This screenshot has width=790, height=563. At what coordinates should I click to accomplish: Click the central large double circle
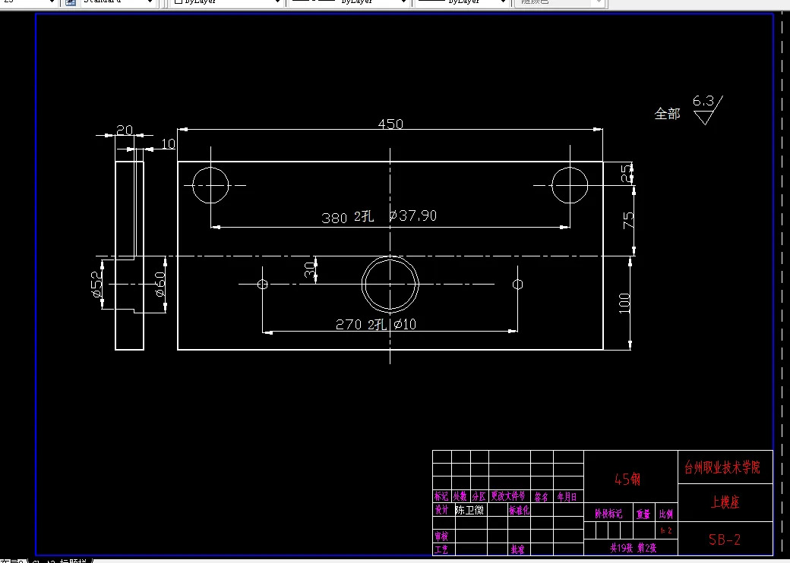pyautogui.click(x=390, y=285)
